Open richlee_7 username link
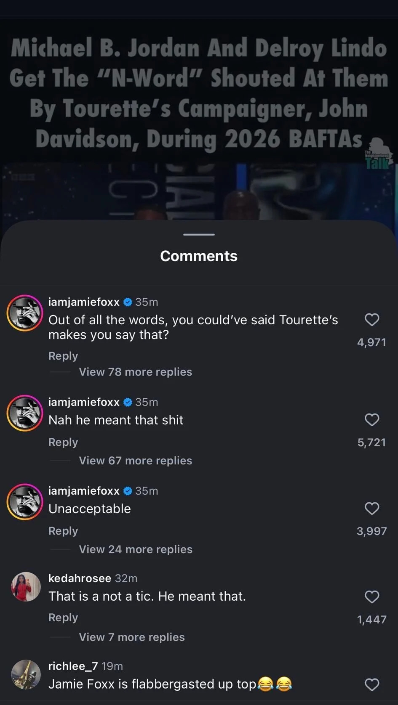Image resolution: width=398 pixels, height=705 pixels. 73,666
